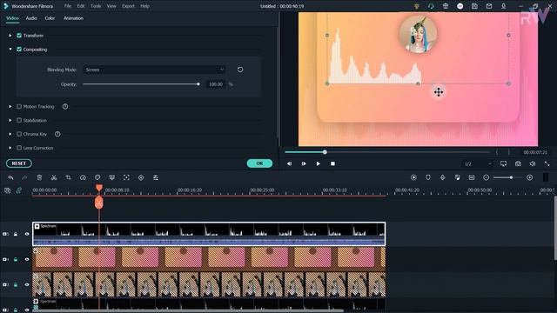Enable the Chroma Key checkbox

(19, 134)
